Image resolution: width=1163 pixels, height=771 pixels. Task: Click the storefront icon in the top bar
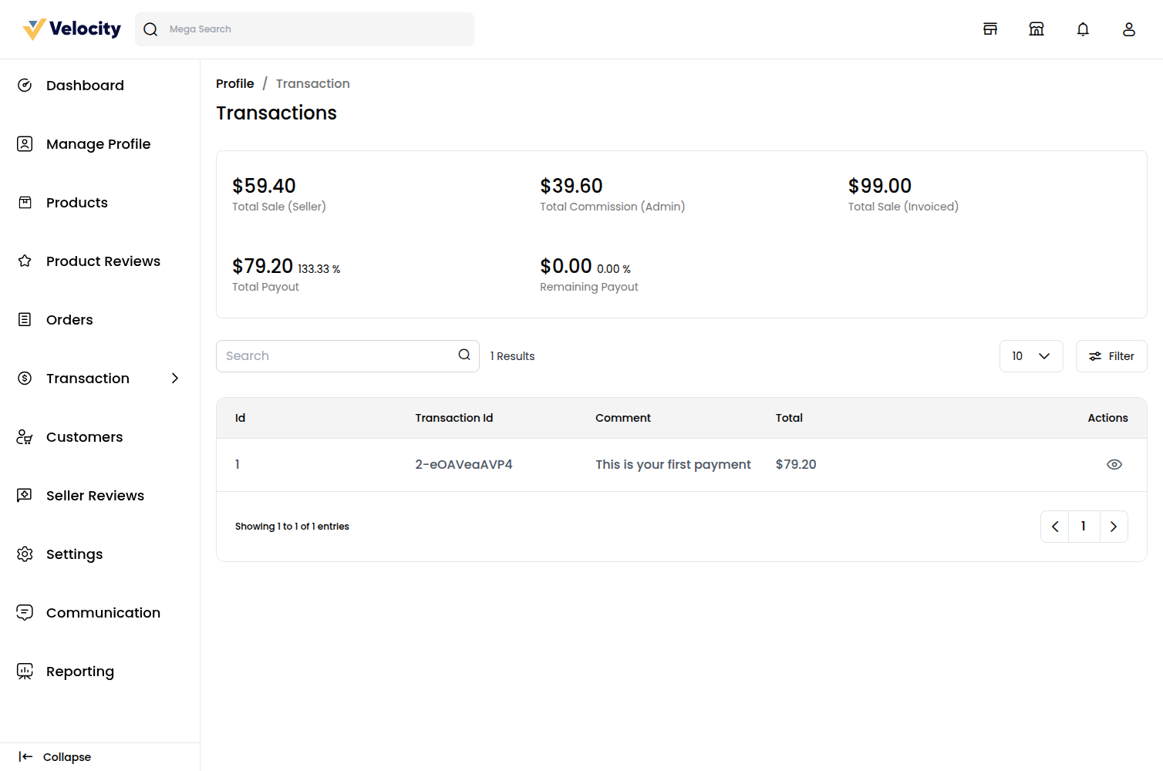pyautogui.click(x=990, y=29)
